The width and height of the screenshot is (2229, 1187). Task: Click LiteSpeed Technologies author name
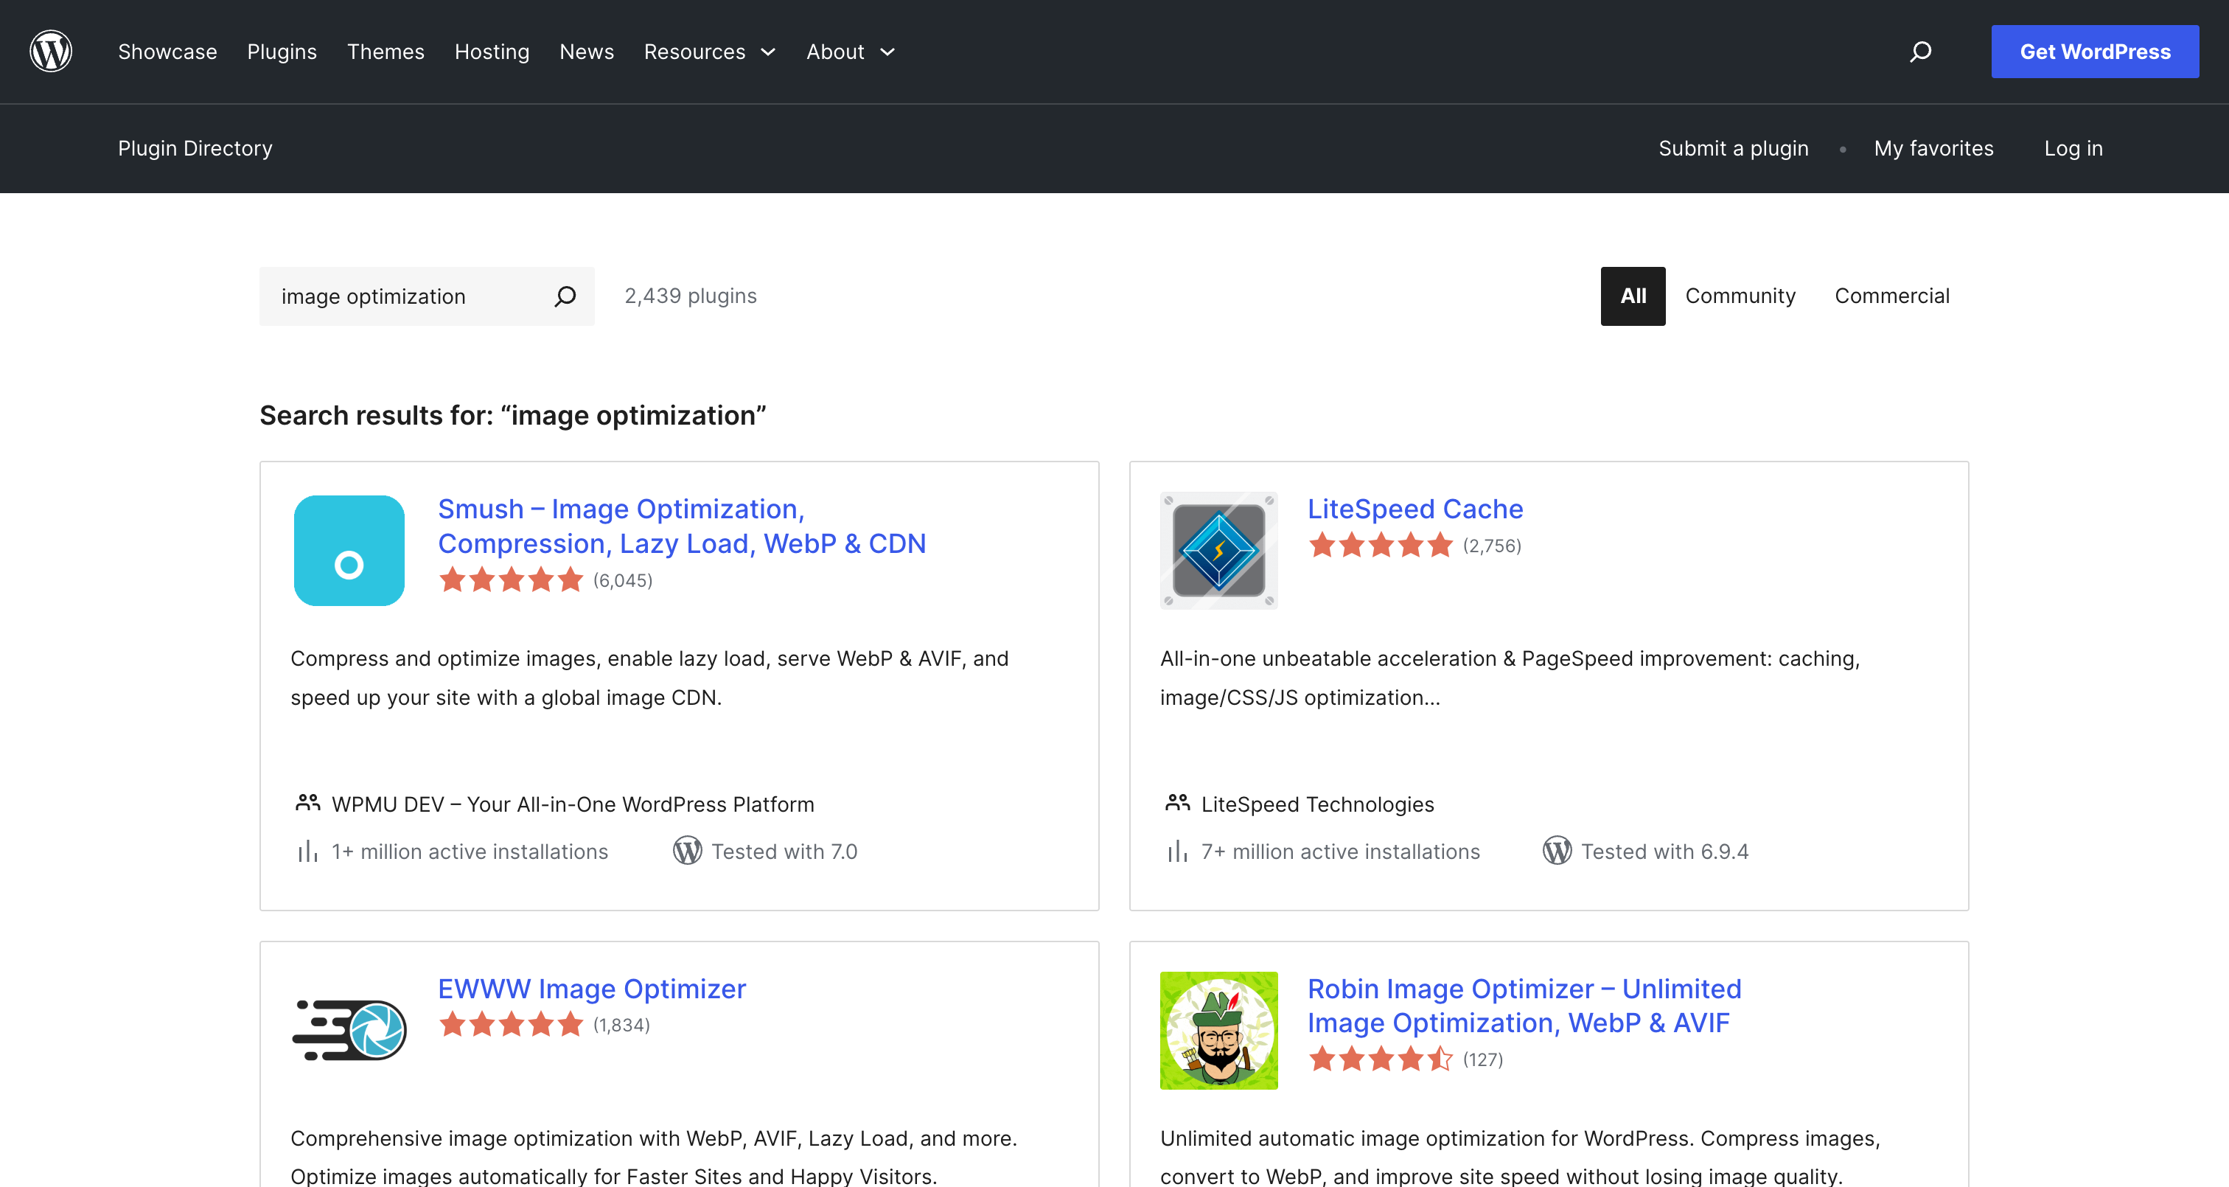[x=1317, y=804]
